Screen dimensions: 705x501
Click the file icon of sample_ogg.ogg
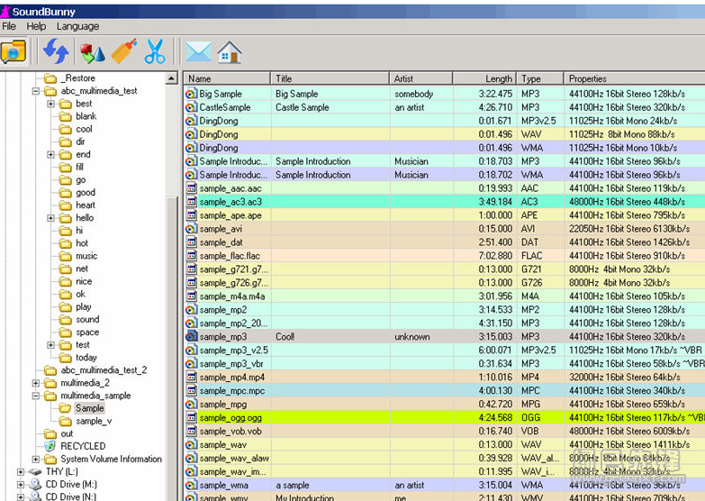point(192,418)
